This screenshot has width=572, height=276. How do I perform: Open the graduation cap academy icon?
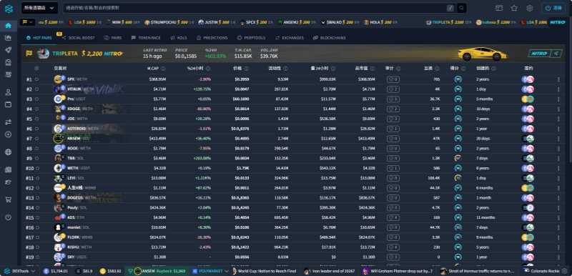pyautogui.click(x=9, y=182)
